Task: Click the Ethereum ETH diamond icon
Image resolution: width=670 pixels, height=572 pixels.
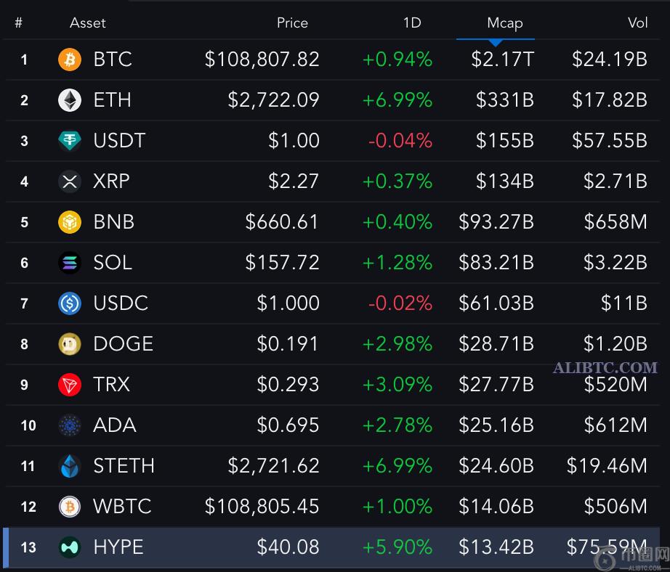Action: 70,100
